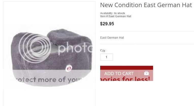Add the East German Hat to cart
This screenshot has height=106, width=194.
(x=127, y=73)
